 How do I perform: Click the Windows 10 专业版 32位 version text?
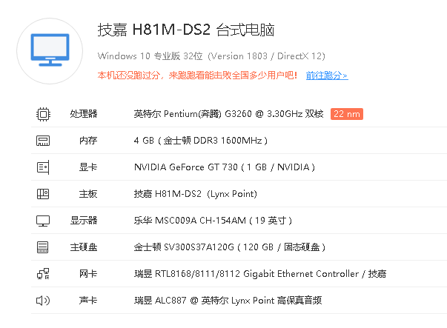tap(211, 56)
